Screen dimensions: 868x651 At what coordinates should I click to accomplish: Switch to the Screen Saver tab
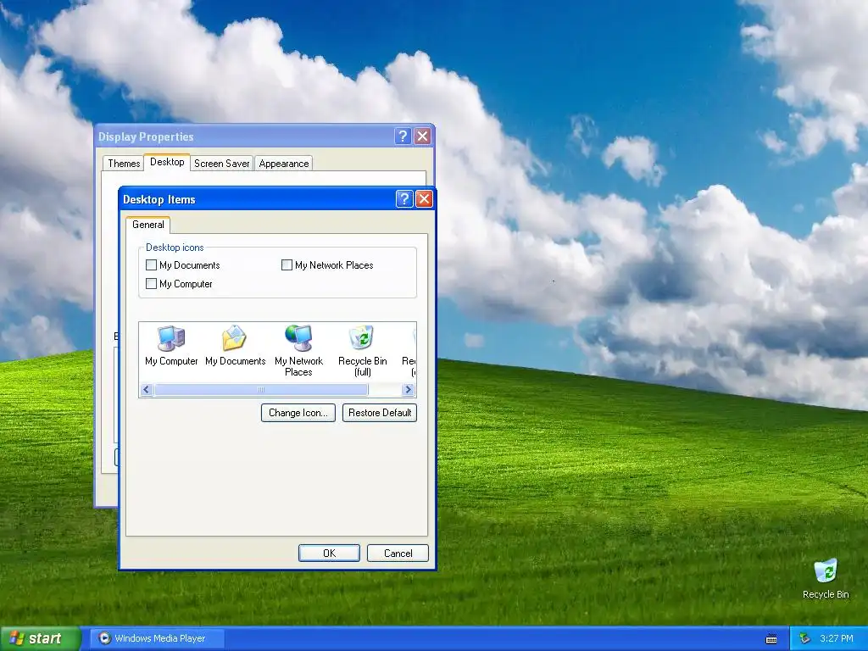click(222, 164)
